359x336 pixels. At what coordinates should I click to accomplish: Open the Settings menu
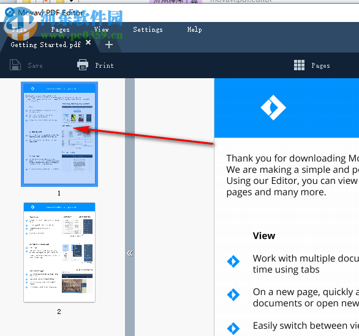click(148, 29)
